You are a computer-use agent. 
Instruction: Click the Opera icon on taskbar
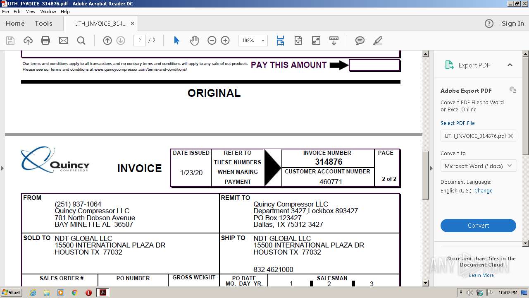pyautogui.click(x=88, y=293)
